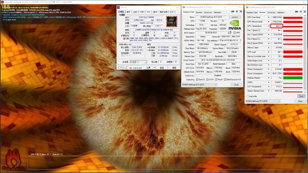
Task: Click the Intel Core i7 logo in CPU-Z
Action: (171, 22)
